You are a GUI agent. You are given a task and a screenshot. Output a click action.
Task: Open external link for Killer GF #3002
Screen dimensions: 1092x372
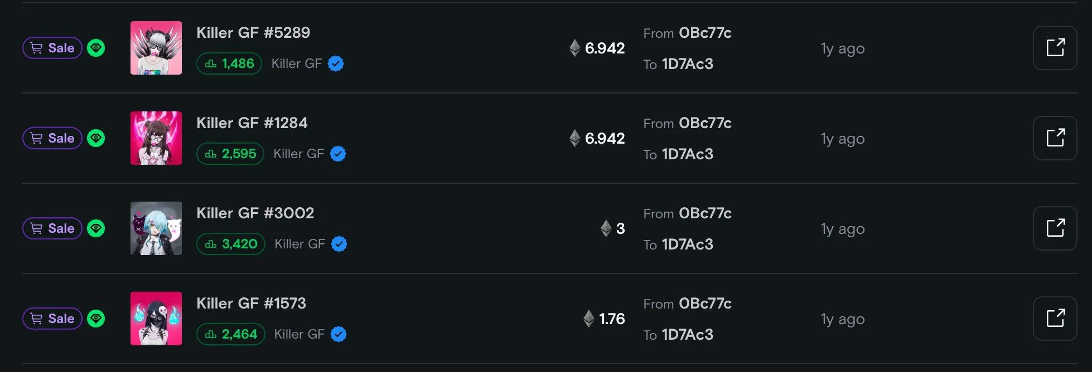tap(1055, 228)
